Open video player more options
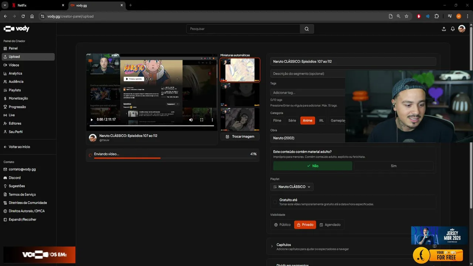 pos(212,120)
